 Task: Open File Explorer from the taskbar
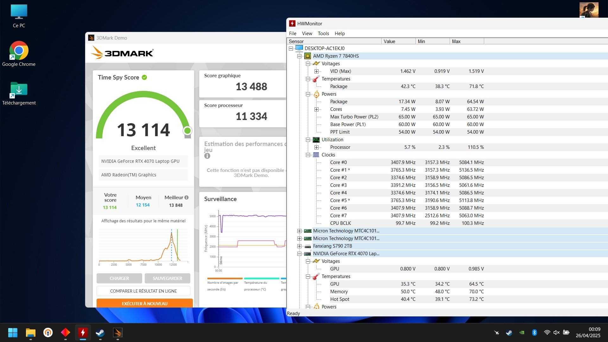(x=31, y=332)
